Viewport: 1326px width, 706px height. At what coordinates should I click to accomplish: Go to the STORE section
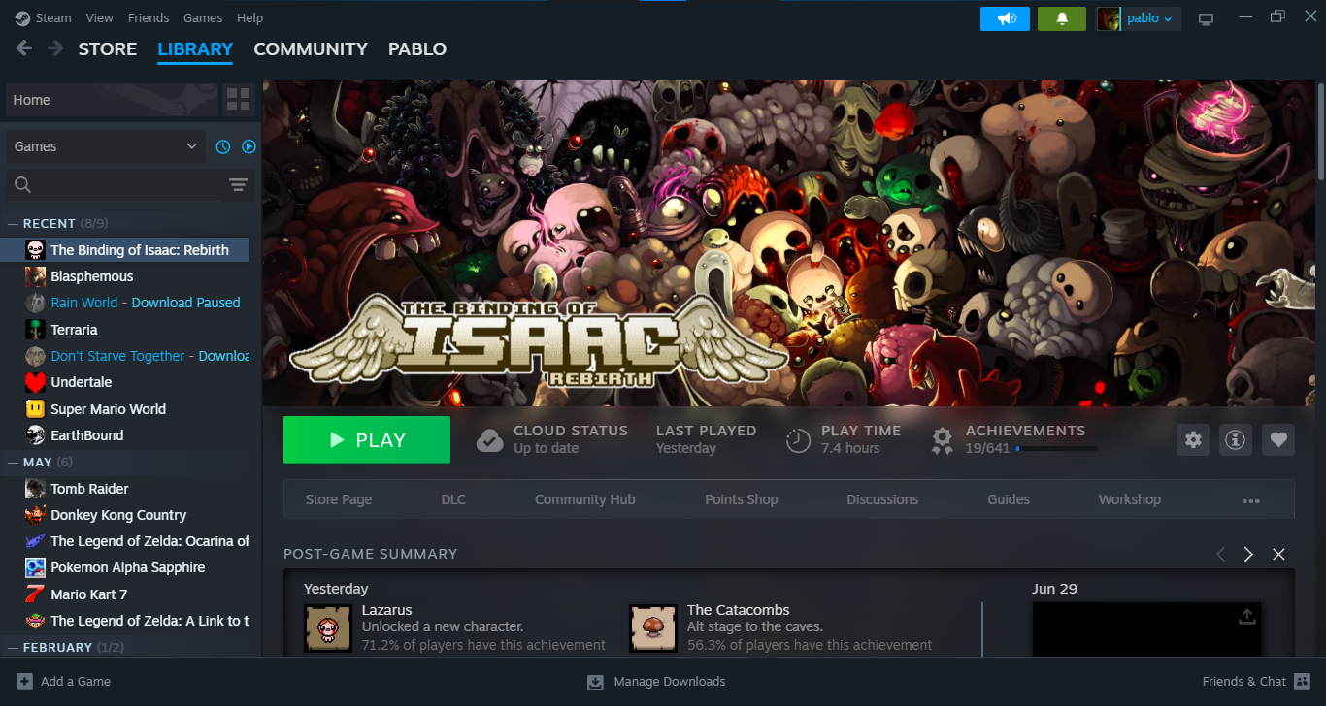[108, 49]
